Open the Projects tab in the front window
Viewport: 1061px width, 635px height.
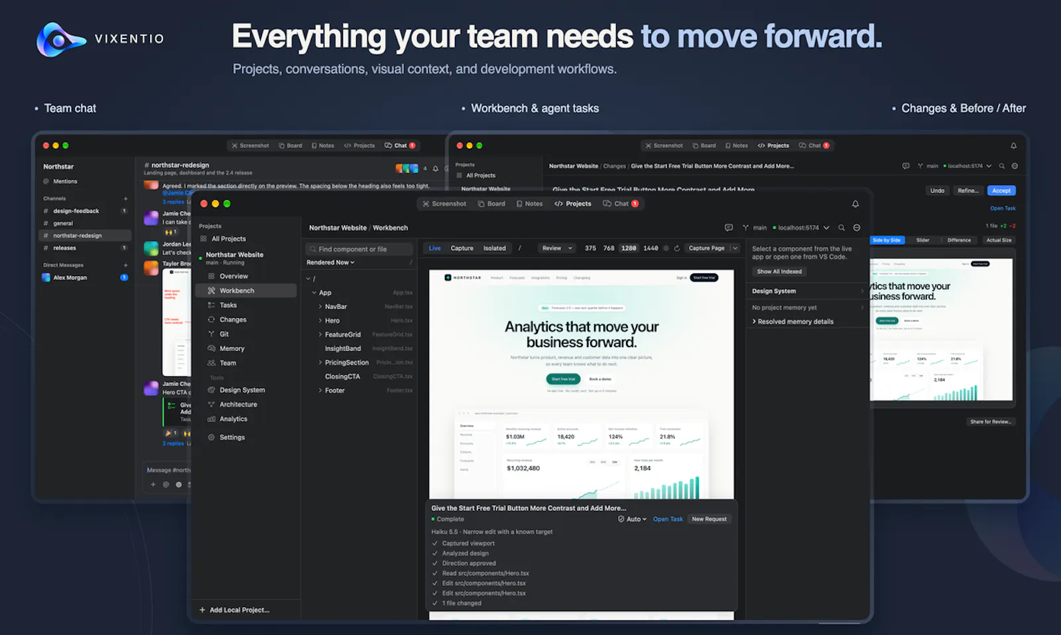(573, 204)
